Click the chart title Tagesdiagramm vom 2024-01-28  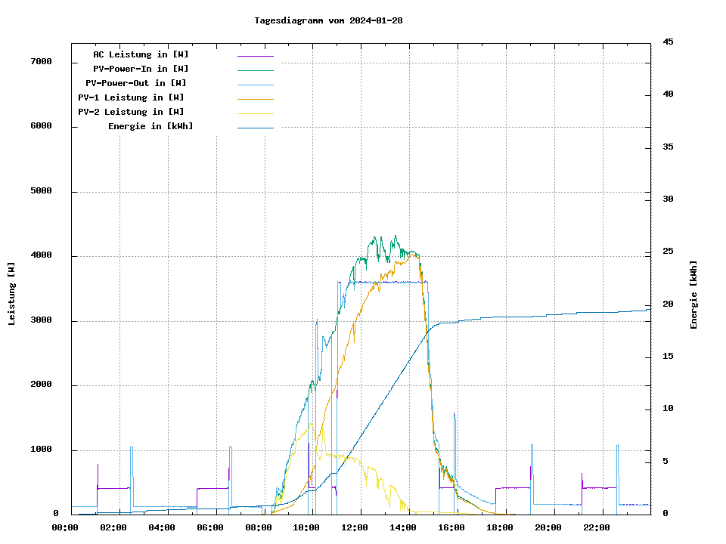[328, 20]
